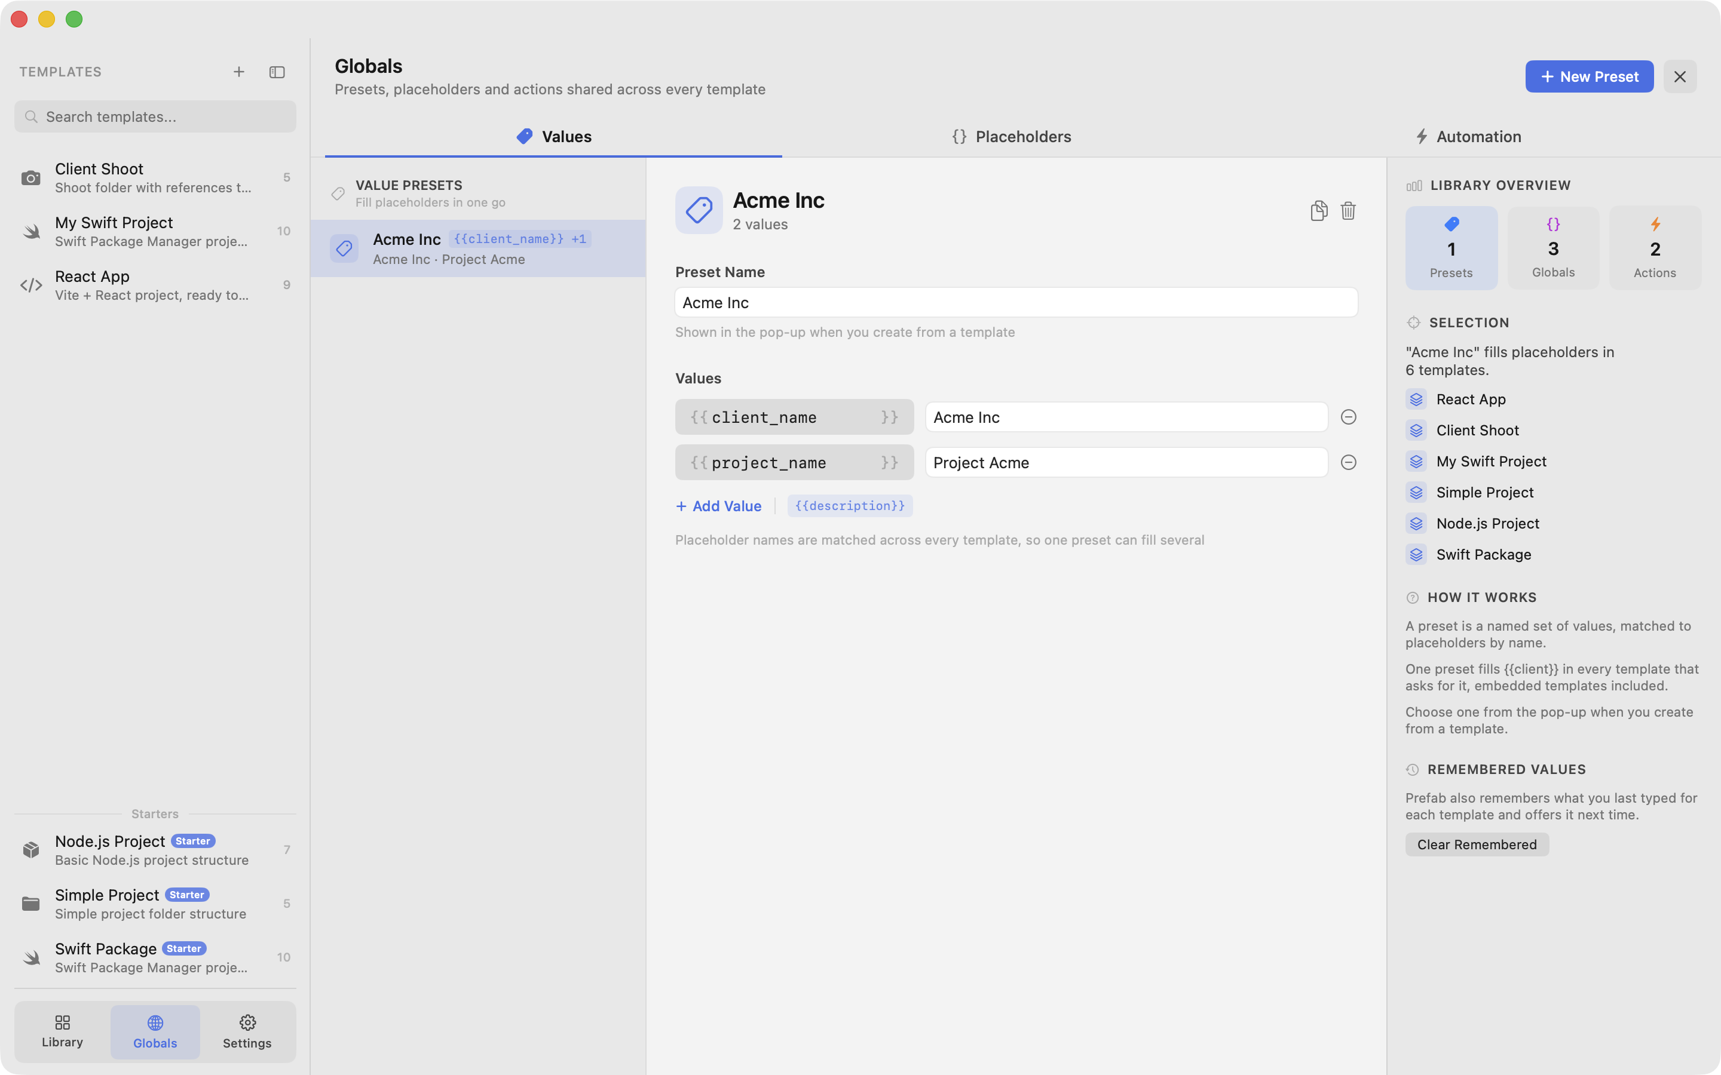1721x1075 pixels.
Task: Edit the Project Acme value field
Action: [1126, 463]
